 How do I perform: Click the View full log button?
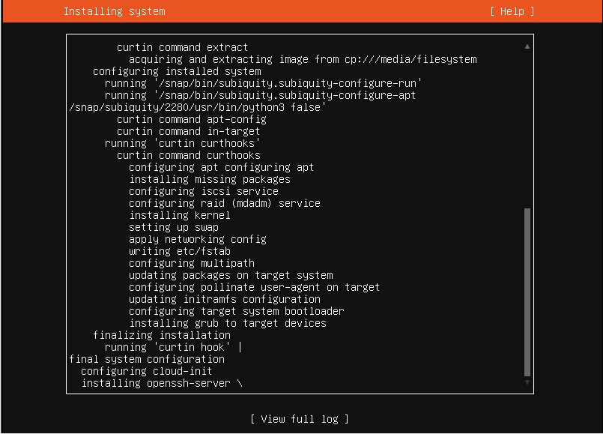pyautogui.click(x=300, y=419)
